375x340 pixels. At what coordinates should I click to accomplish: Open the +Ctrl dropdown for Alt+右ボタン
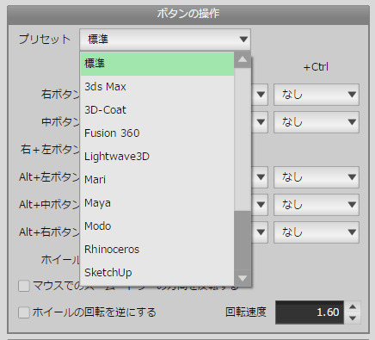pyautogui.click(x=317, y=232)
